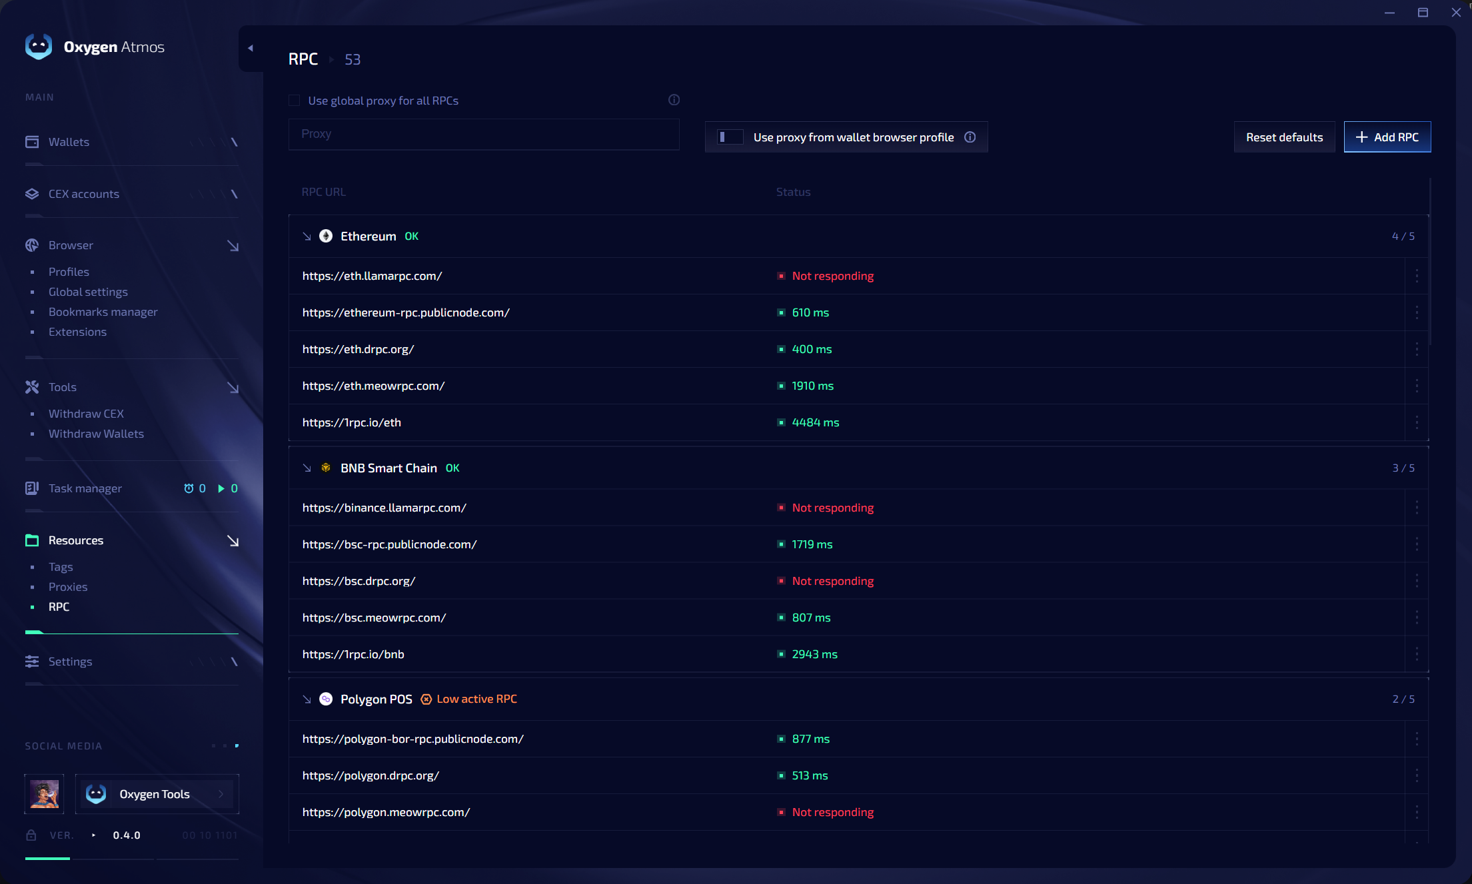Image resolution: width=1472 pixels, height=884 pixels.
Task: Click the Browser globe icon
Action: coord(32,245)
